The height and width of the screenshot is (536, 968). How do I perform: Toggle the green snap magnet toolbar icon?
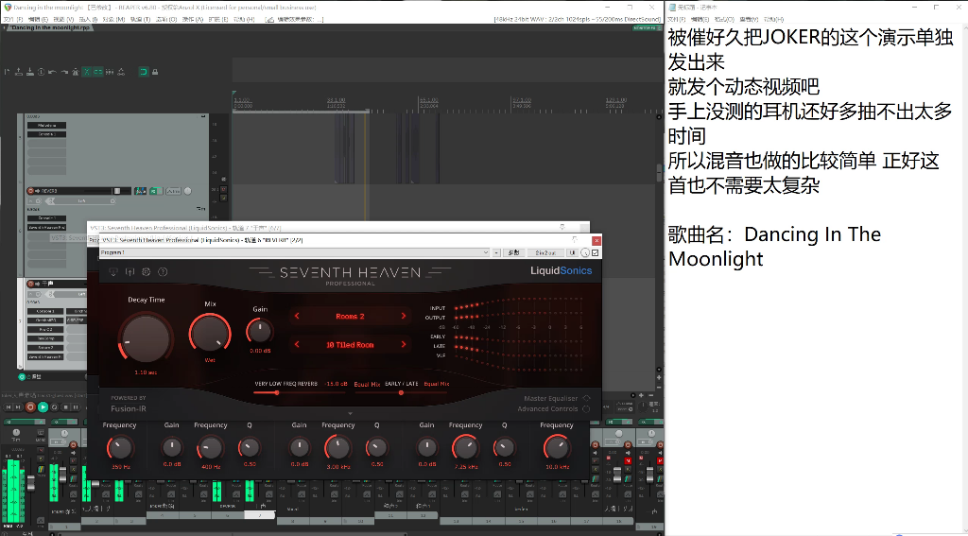point(144,72)
